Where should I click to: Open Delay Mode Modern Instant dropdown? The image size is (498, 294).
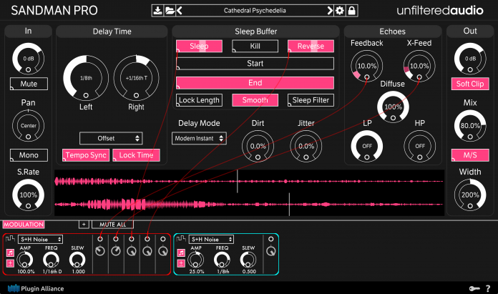[199, 139]
